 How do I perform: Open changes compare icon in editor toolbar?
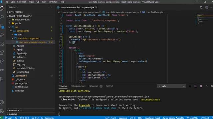(x=201, y=7)
